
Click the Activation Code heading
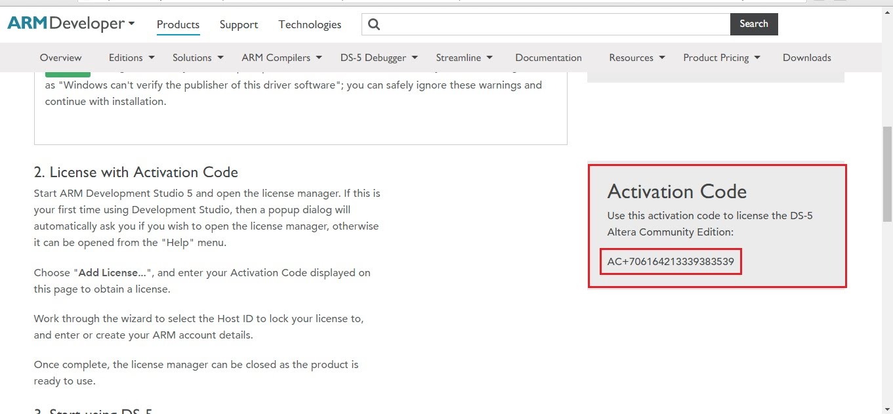pos(677,192)
